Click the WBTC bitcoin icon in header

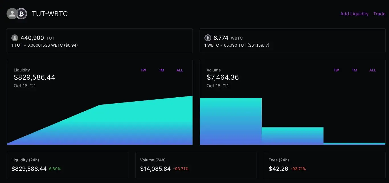pyautogui.click(x=21, y=14)
